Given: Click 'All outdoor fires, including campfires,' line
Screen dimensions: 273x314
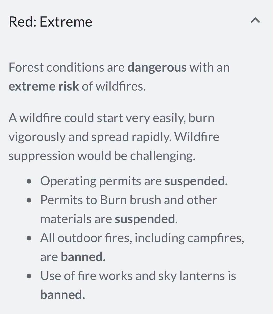Looking at the screenshot, I should 142,238.
